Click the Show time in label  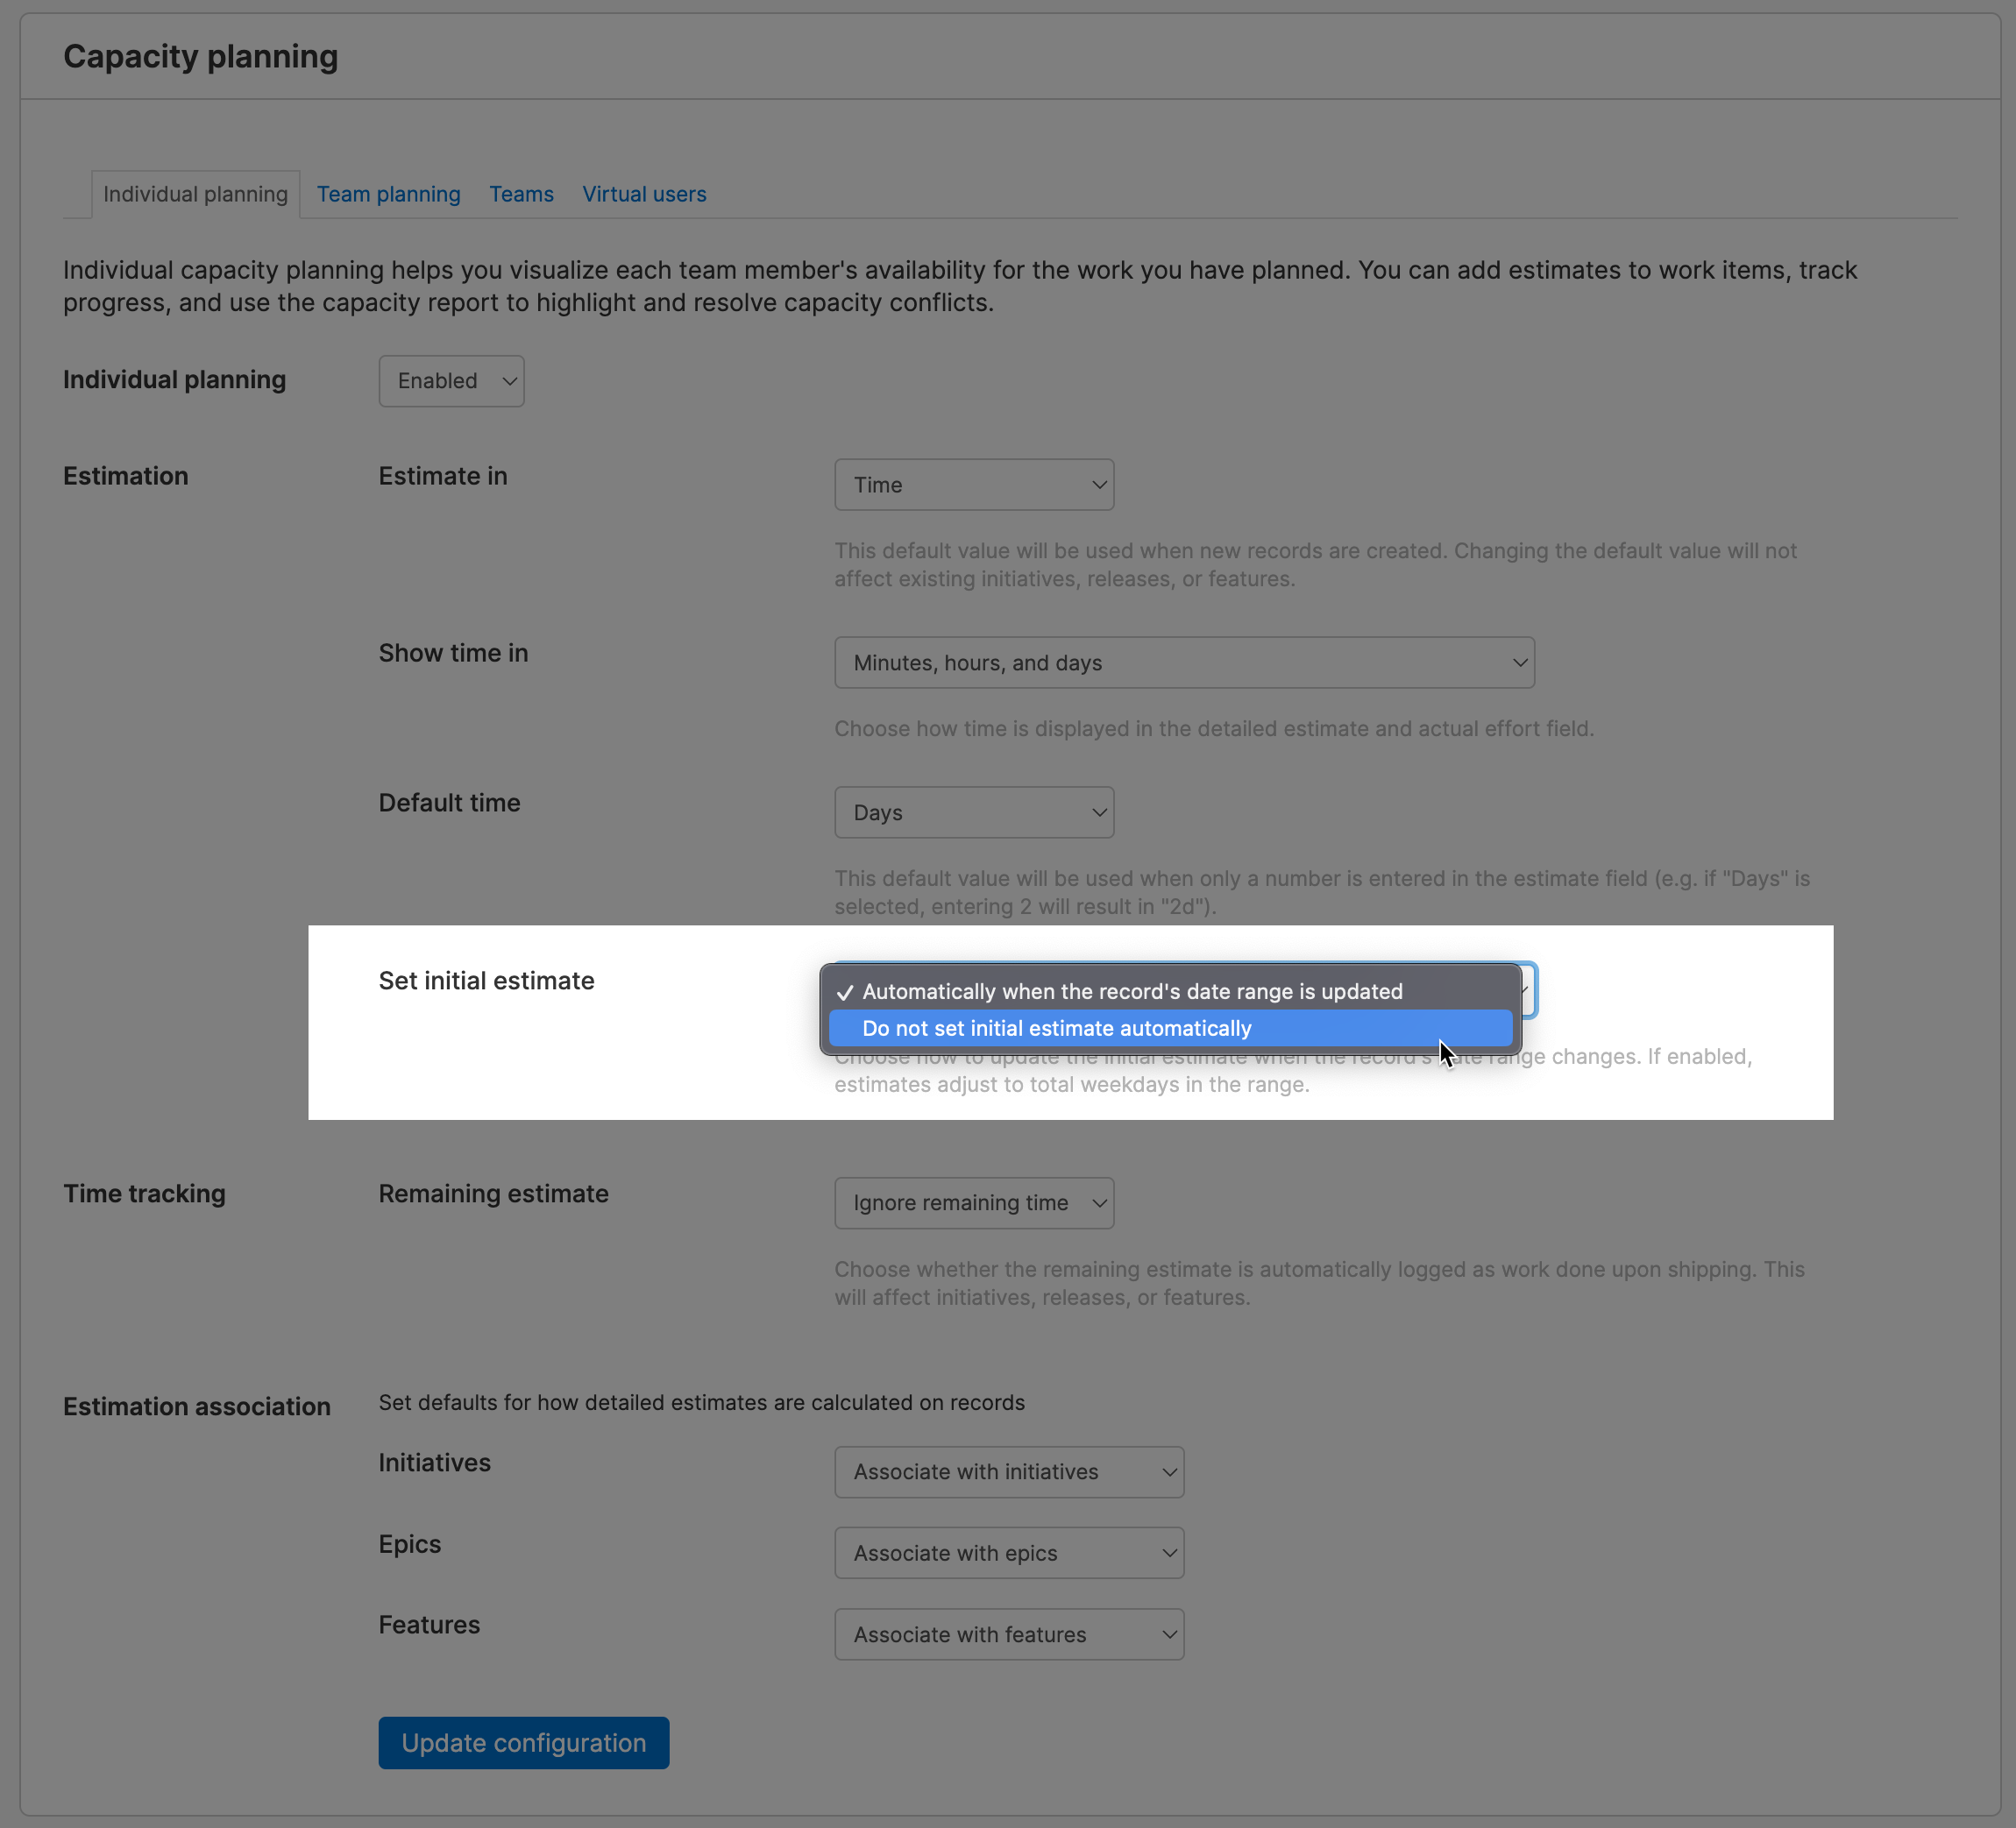tap(453, 653)
